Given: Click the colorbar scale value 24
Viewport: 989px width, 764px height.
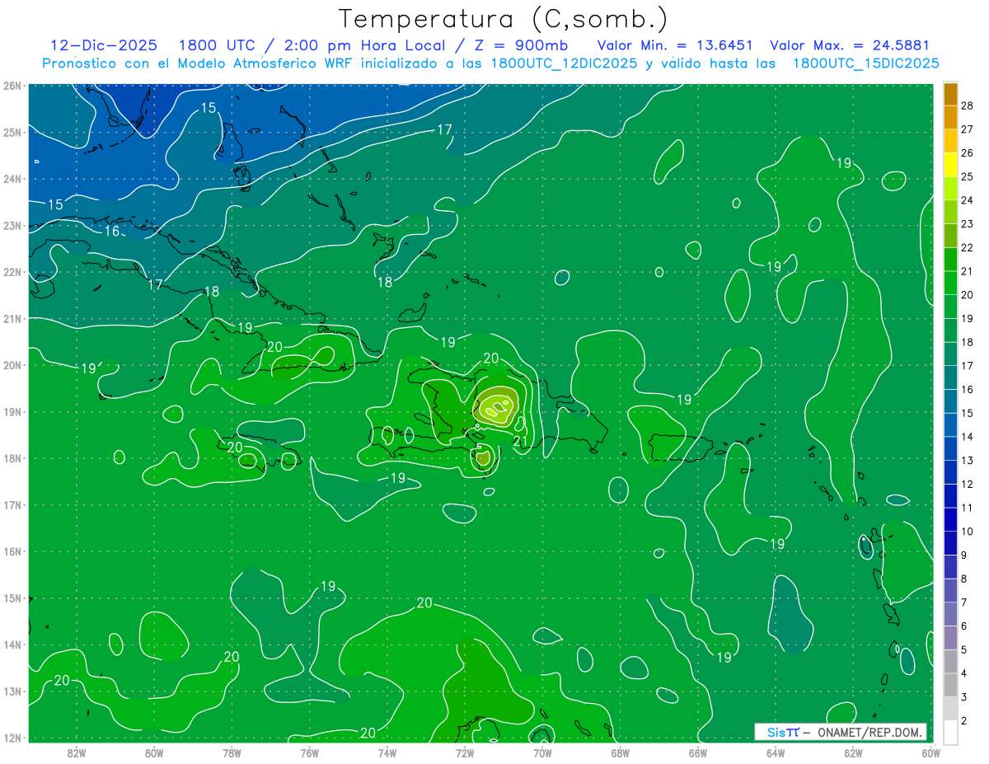Looking at the screenshot, I should [x=968, y=200].
